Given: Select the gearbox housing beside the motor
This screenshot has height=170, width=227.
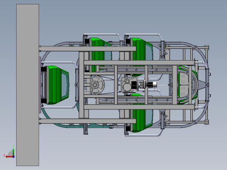Looking at the screenshot, I should pyautogui.click(x=129, y=85).
